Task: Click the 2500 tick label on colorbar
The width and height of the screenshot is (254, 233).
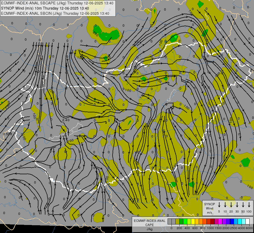Action: (234, 228)
